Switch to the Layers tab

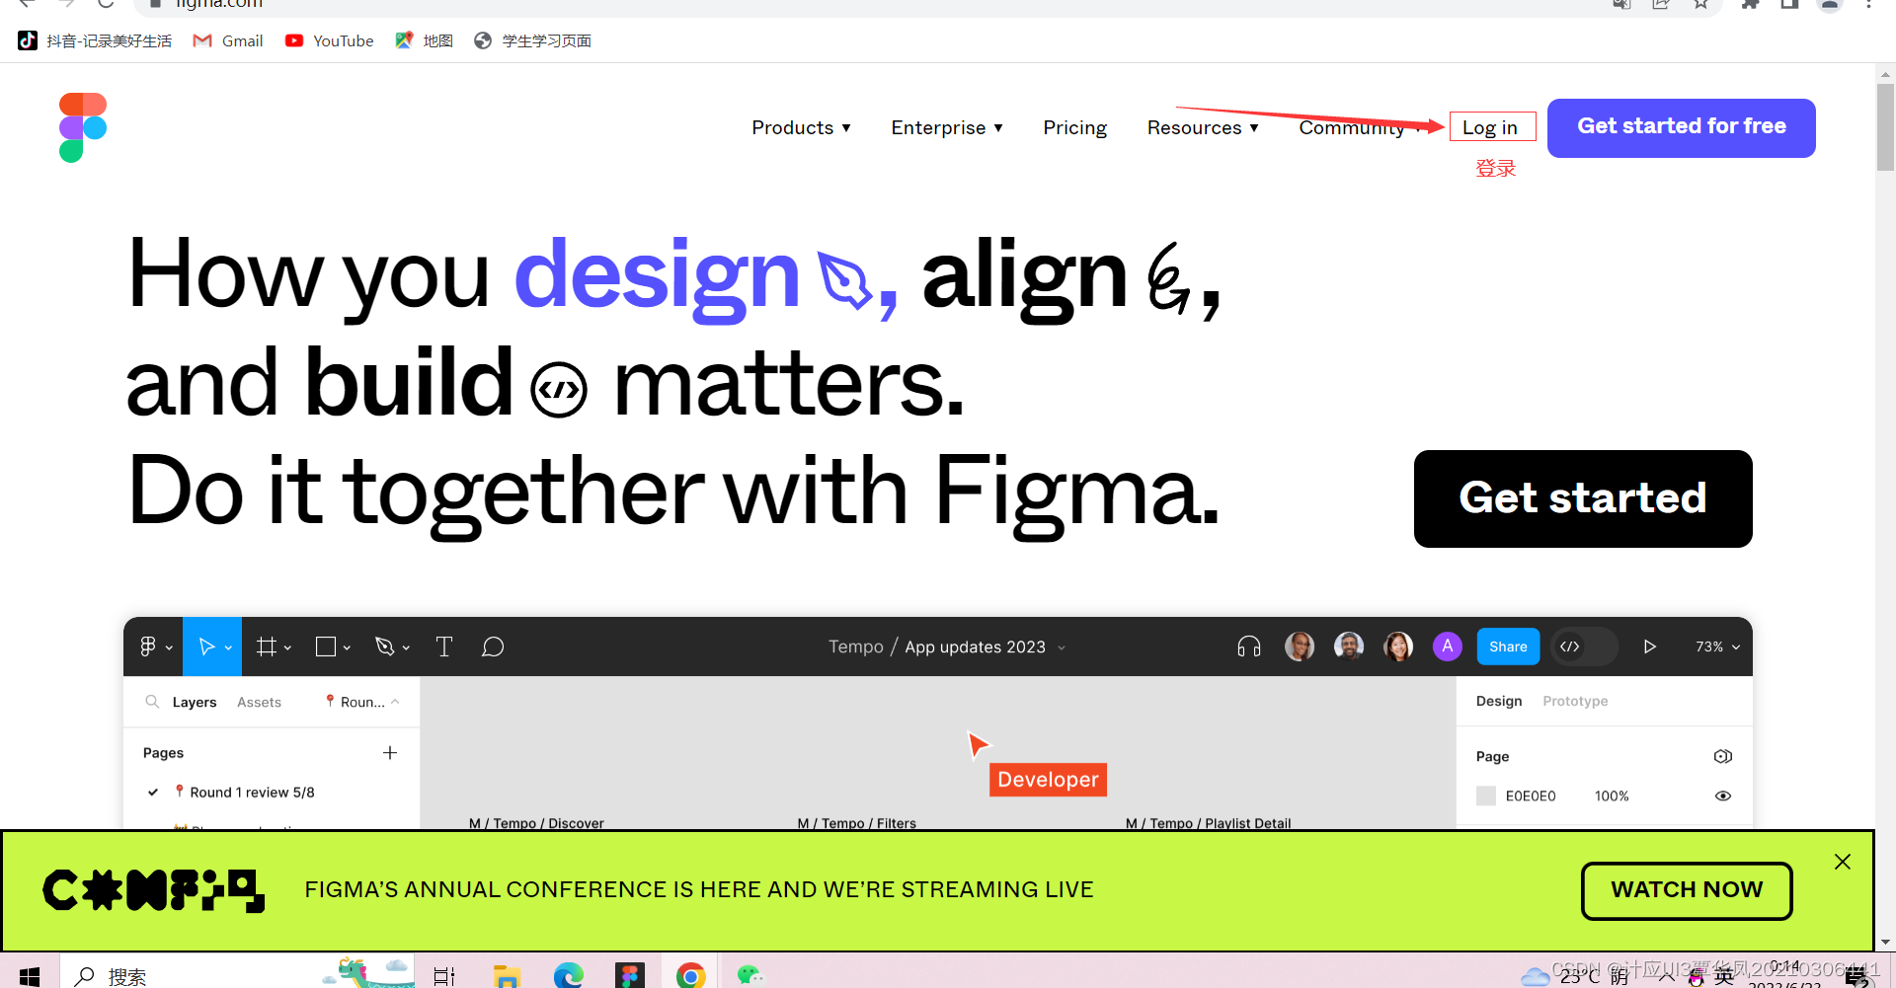(x=195, y=702)
